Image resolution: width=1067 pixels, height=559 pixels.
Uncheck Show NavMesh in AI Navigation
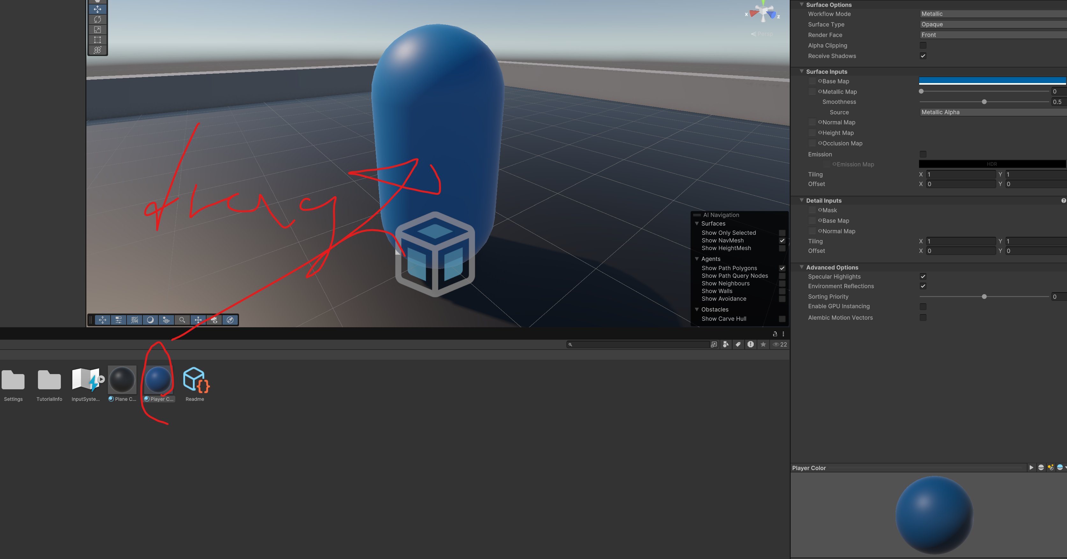click(x=782, y=240)
